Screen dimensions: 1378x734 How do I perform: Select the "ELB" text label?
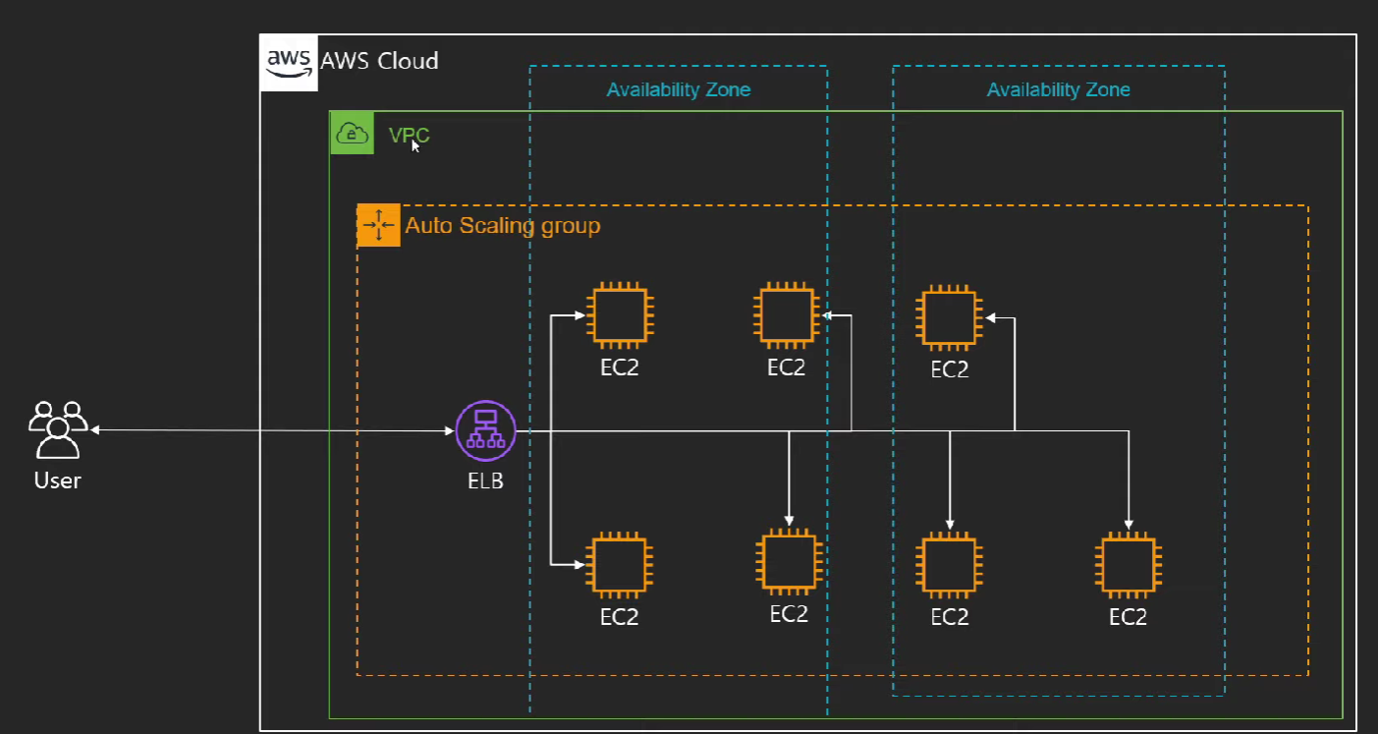tap(486, 481)
